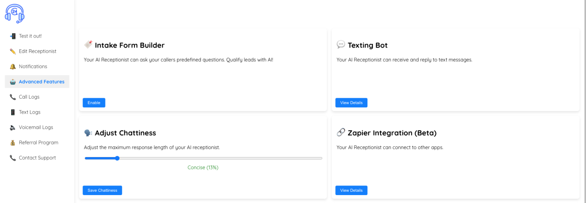View Details for Texting Bot

point(351,103)
